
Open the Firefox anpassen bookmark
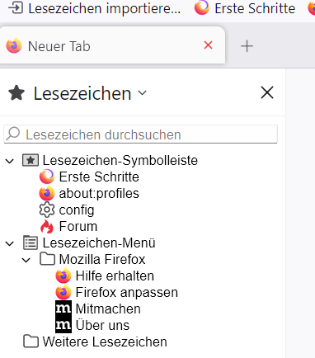point(117,292)
